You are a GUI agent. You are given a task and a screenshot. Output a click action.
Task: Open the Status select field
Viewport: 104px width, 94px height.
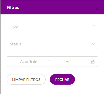coord(52,44)
